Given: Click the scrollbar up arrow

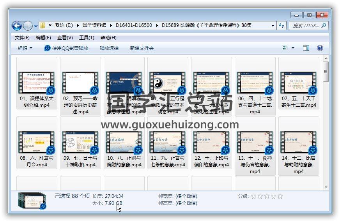Looking at the screenshot, I should pos(326,58).
